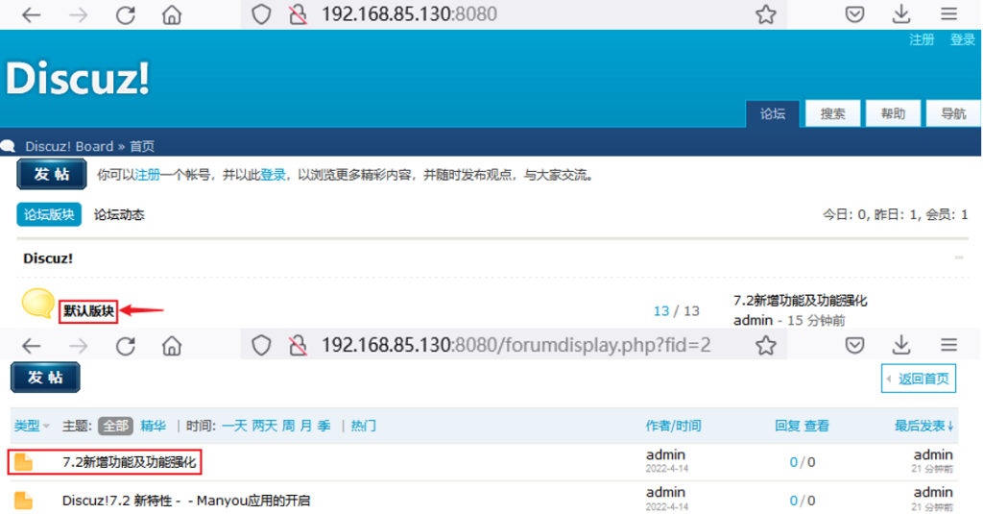Viewport: 983px width, 514px height.
Task: Filter by time 两天
Action: tap(265, 427)
